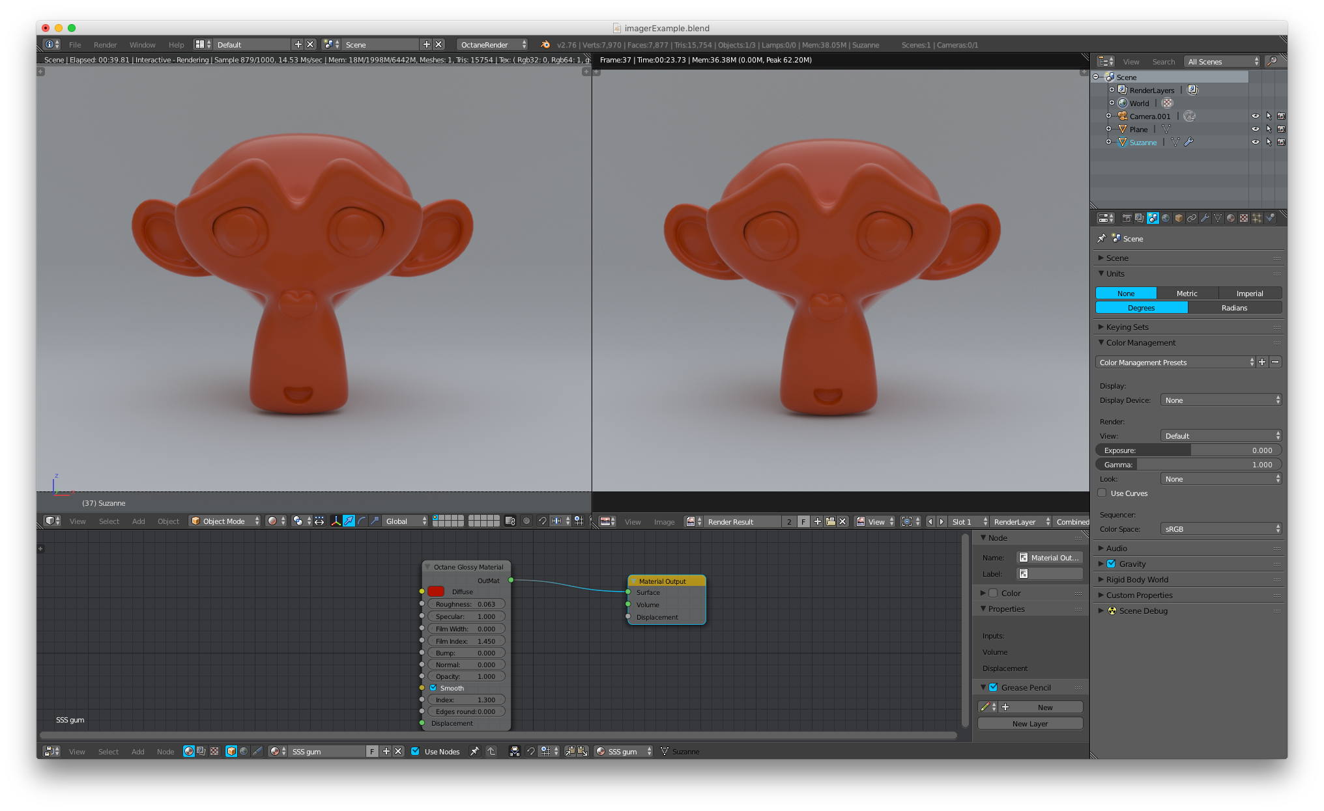Viewport: 1324px width, 811px height.
Task: Select Radians angle unit button
Action: [x=1234, y=308]
